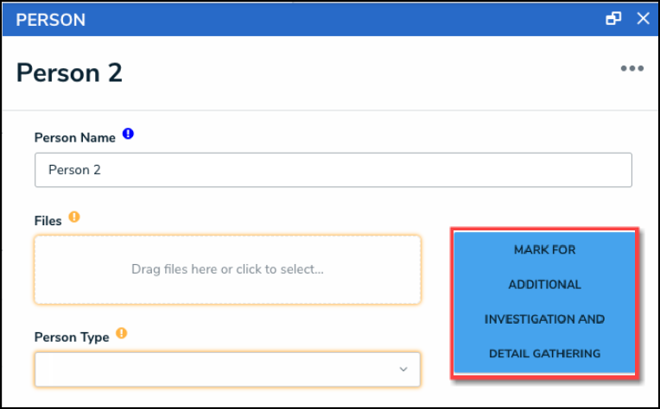Close the PERSON dialog with the X

click(642, 19)
